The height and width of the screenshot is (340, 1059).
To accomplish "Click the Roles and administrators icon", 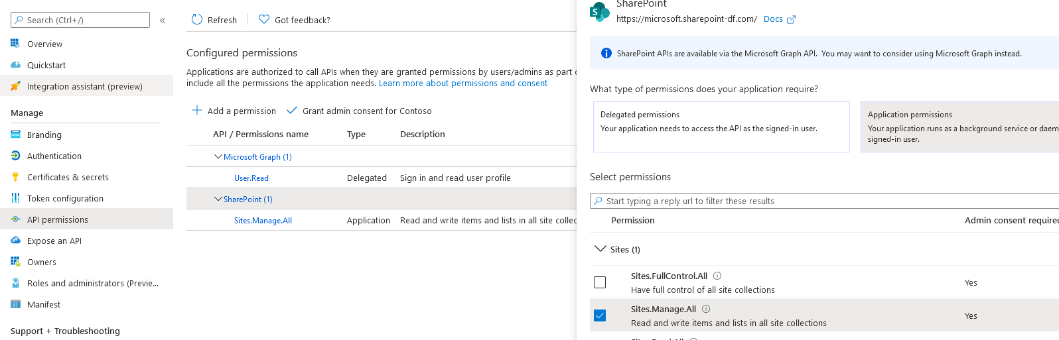I will coord(15,283).
